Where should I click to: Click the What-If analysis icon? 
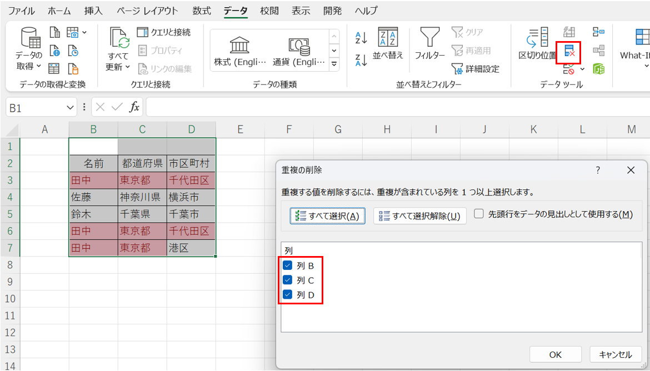pos(643,37)
